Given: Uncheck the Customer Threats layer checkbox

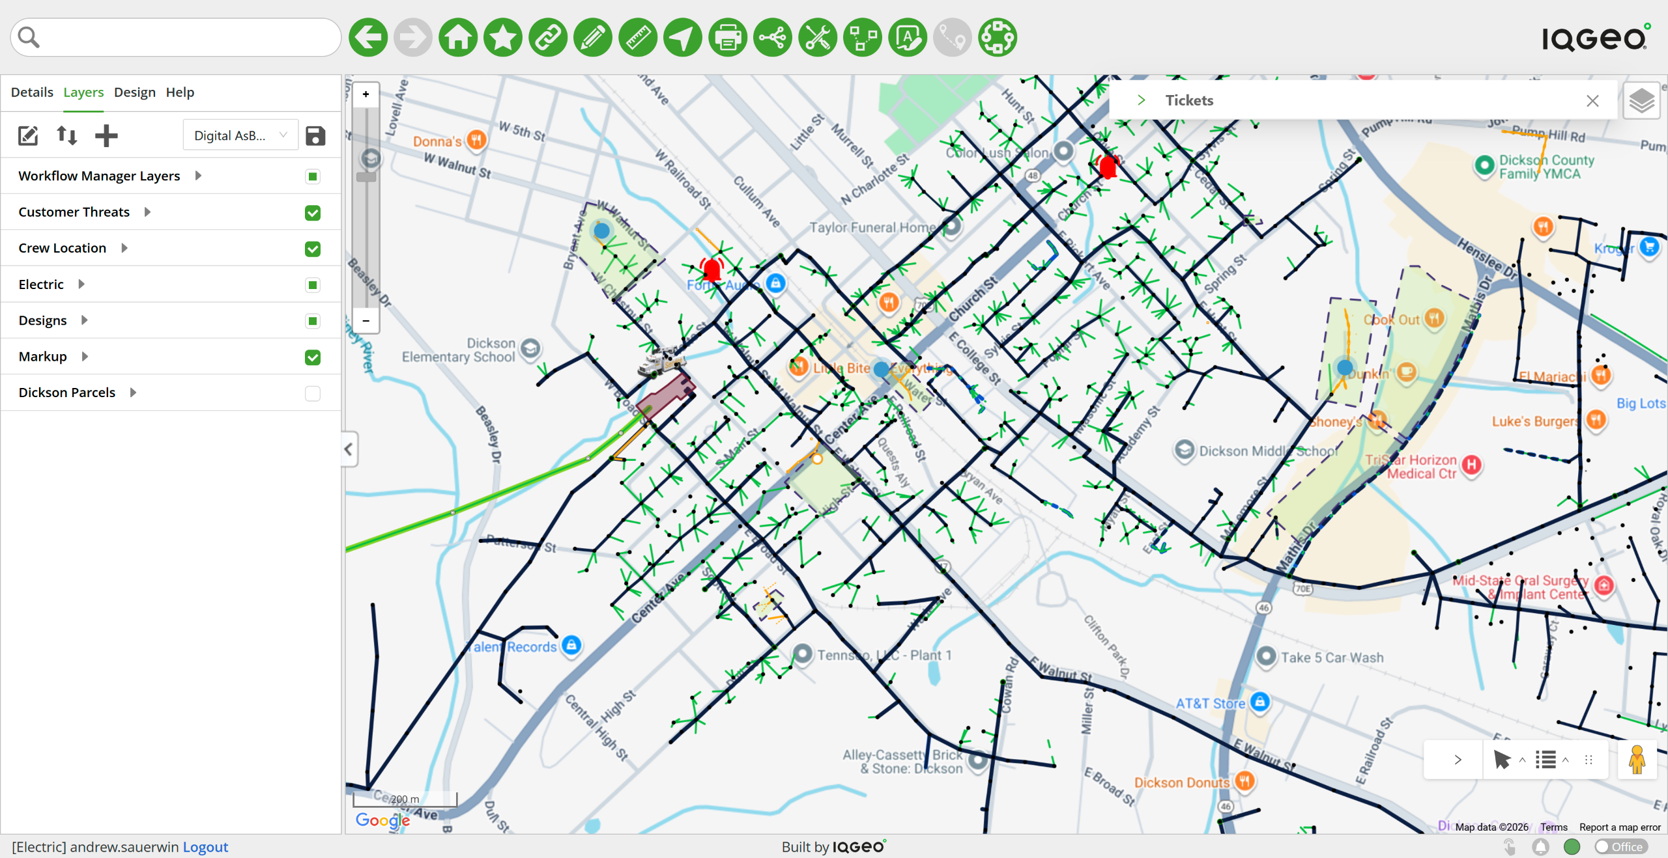Looking at the screenshot, I should click(x=313, y=213).
